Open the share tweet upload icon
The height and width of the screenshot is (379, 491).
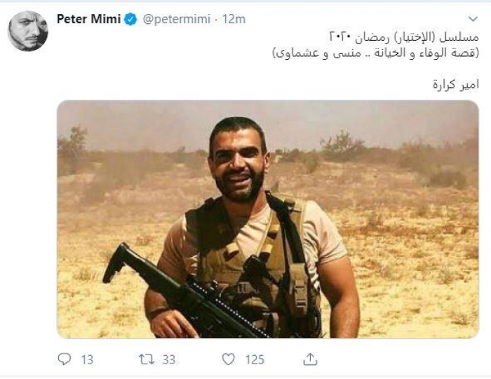coord(310,359)
